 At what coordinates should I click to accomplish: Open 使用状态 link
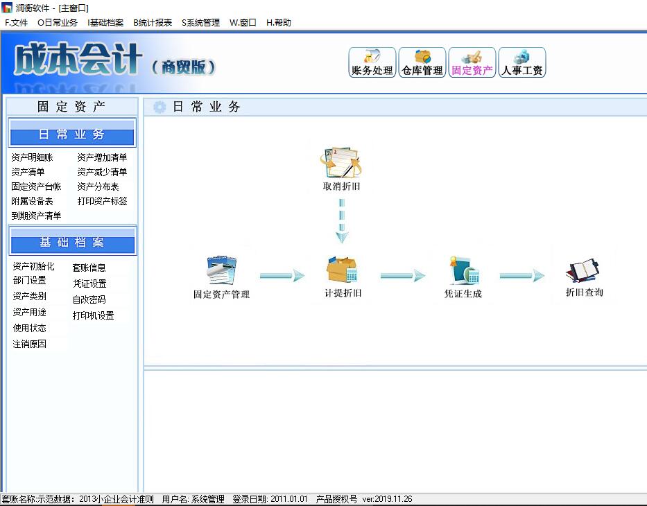(29, 329)
